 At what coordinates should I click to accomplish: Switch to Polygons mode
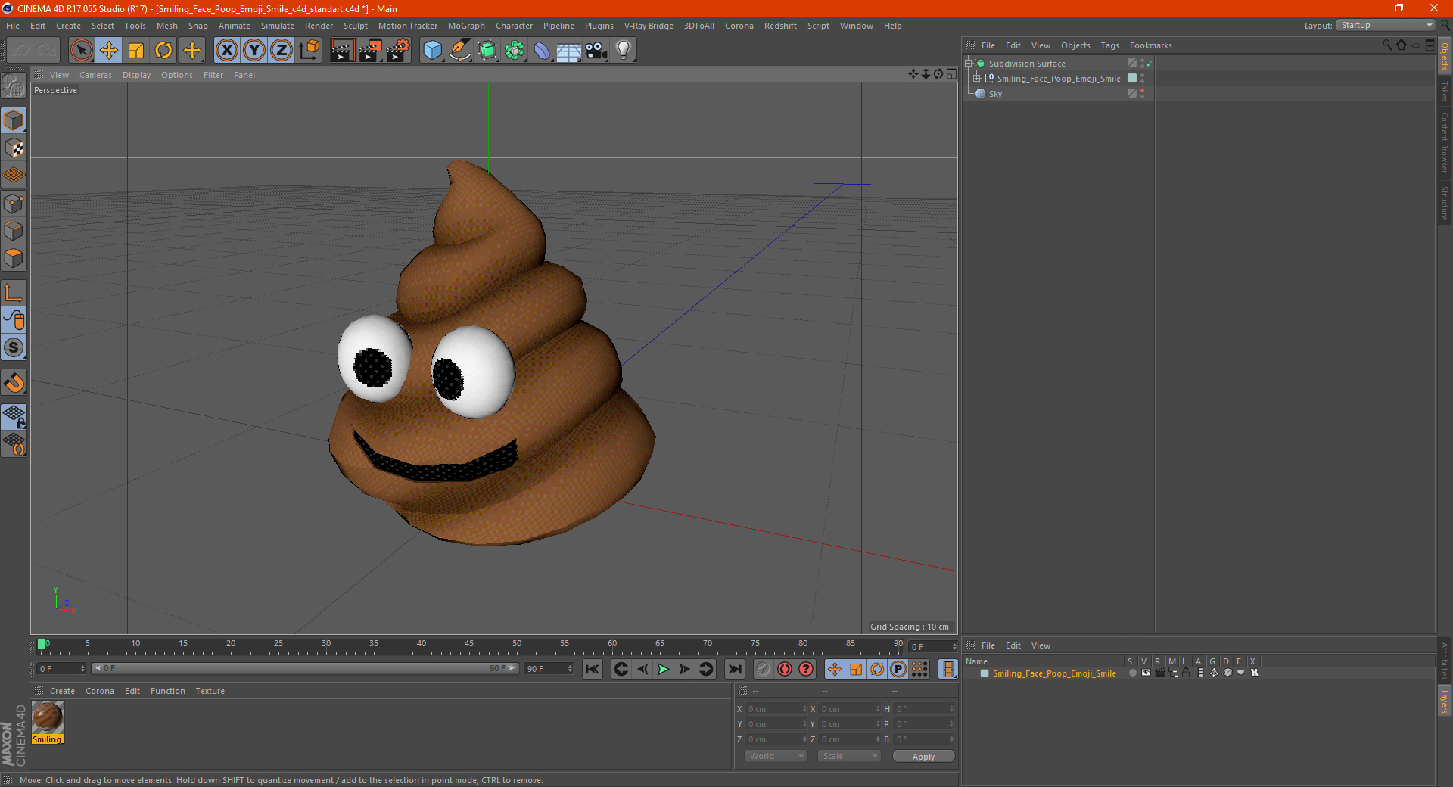click(x=14, y=259)
